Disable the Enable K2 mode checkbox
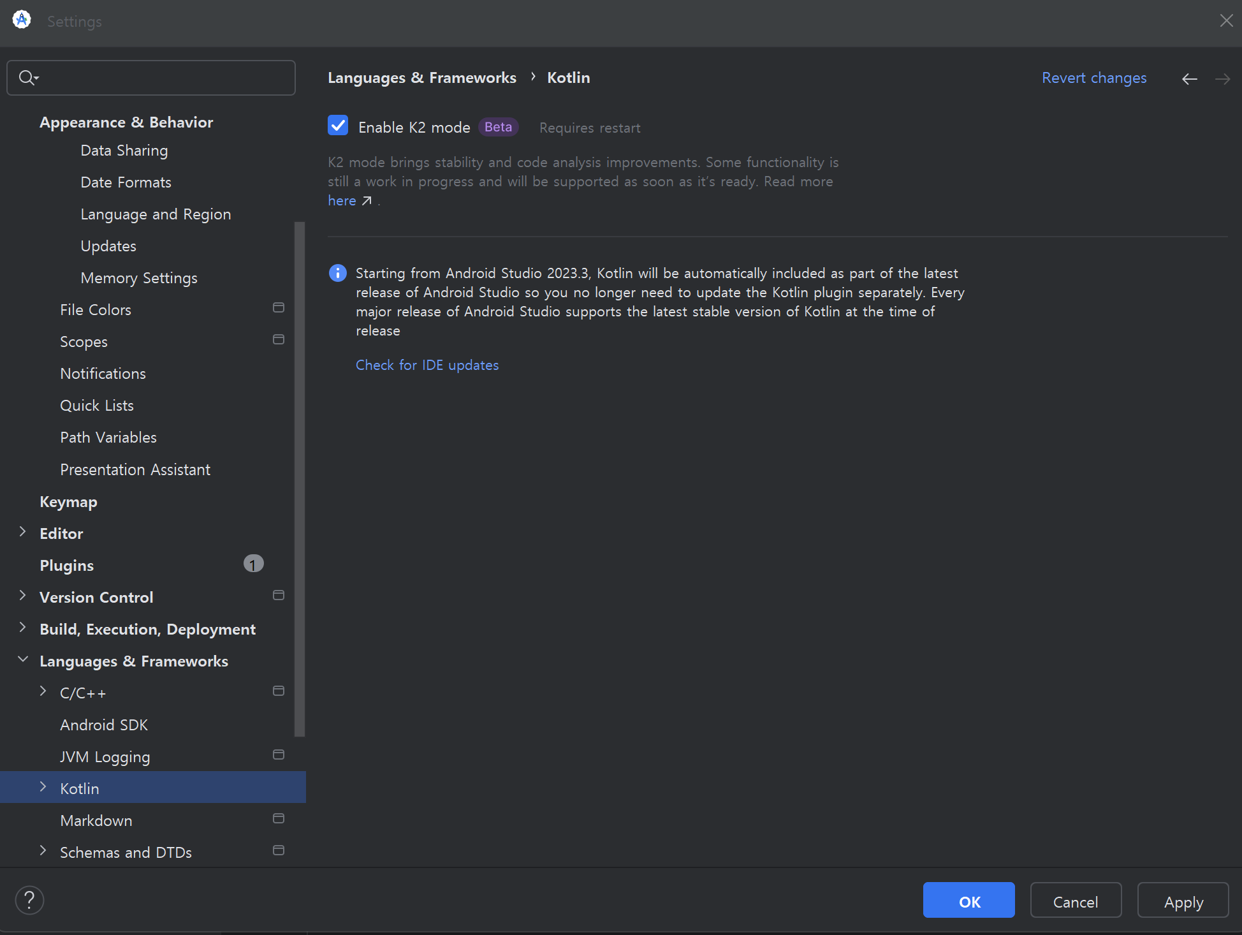Image resolution: width=1242 pixels, height=935 pixels. tap(338, 126)
